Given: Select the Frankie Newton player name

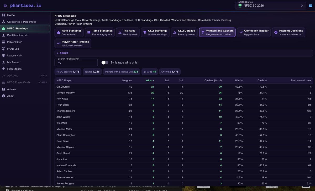Looking at the screenshot, I should (65, 177).
